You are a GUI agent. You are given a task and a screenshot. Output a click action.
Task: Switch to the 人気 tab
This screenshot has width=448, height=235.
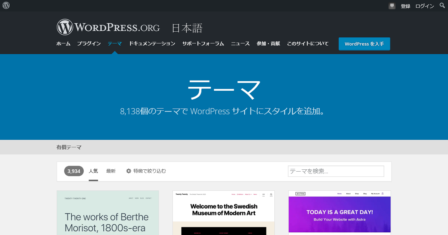coord(93,171)
